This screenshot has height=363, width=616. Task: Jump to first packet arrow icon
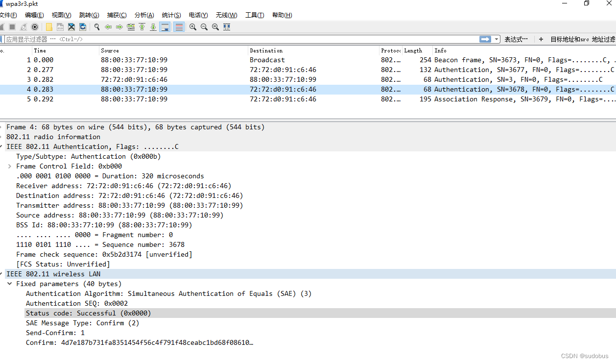point(142,27)
